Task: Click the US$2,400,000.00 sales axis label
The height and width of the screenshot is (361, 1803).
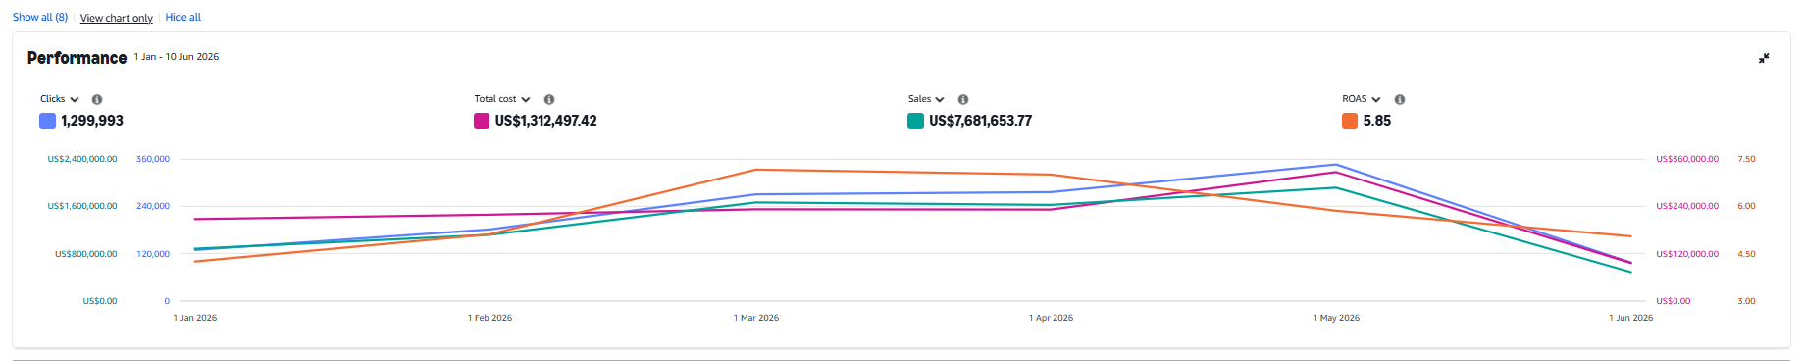Action: [82, 159]
